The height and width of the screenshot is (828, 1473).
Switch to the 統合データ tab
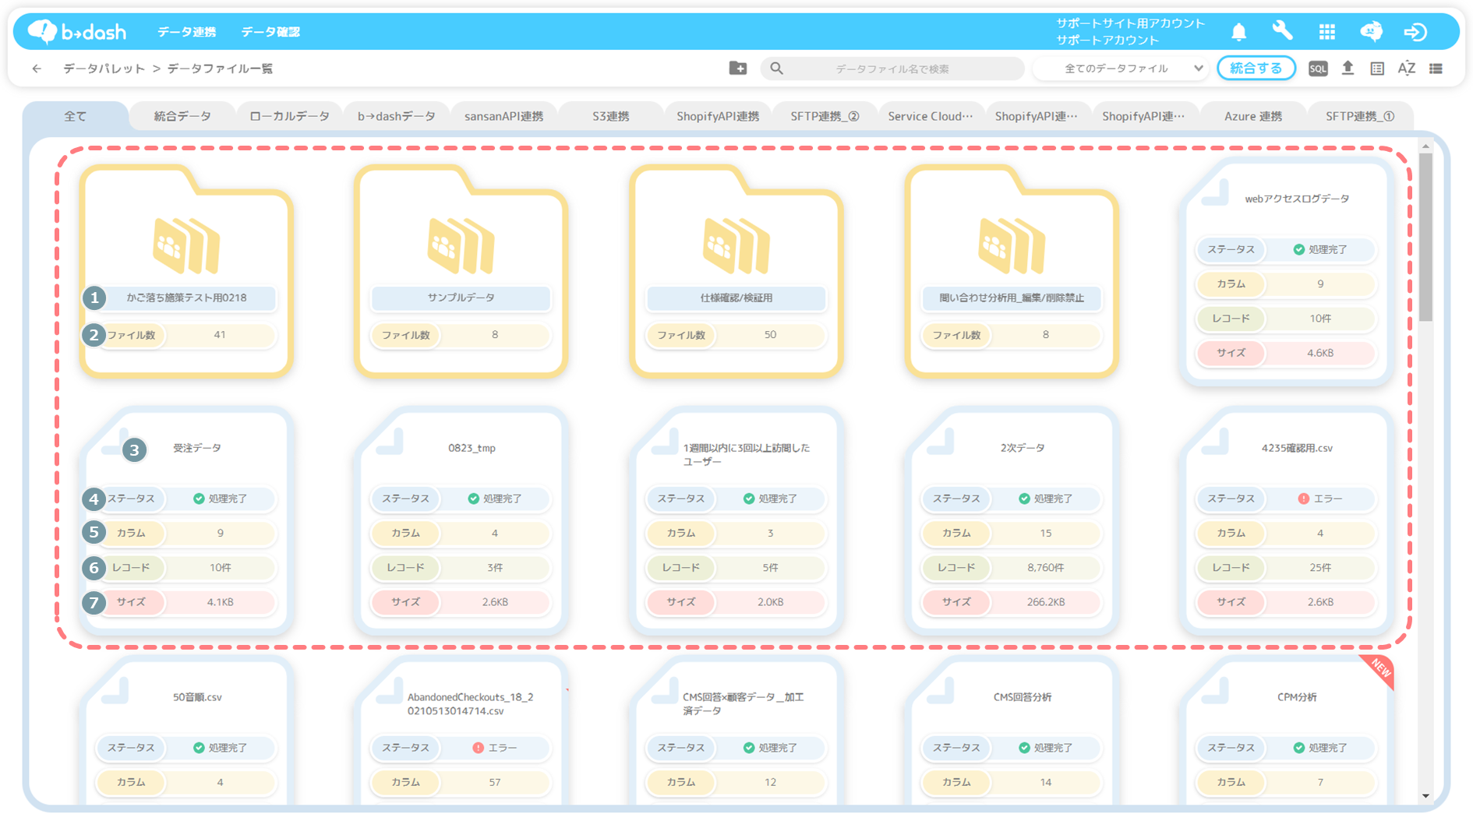pyautogui.click(x=182, y=116)
